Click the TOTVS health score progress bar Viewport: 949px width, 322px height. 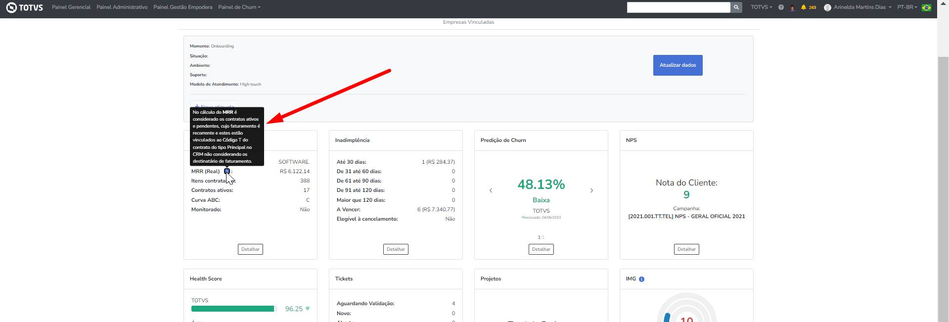click(x=233, y=309)
